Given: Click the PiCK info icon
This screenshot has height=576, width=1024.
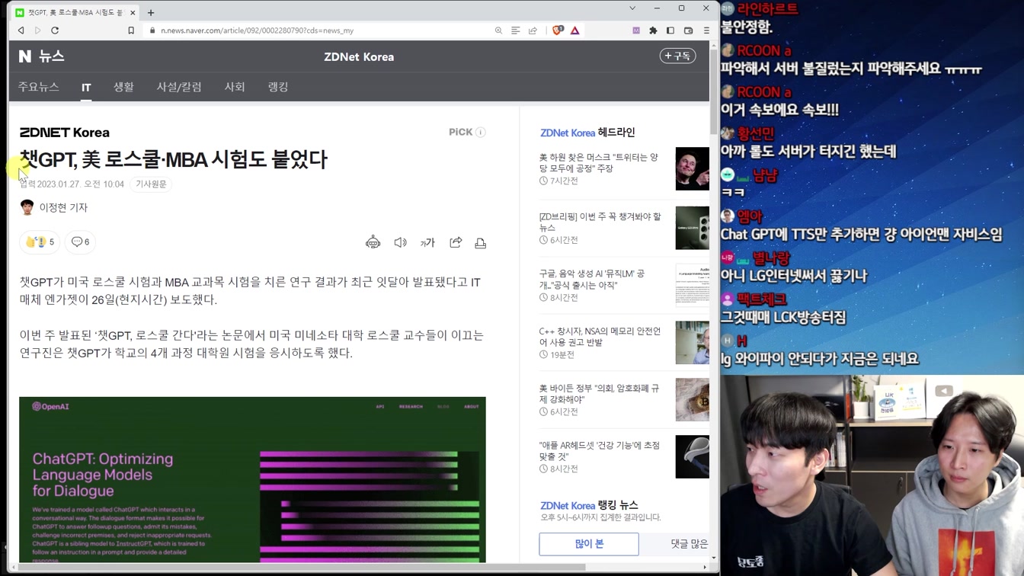Looking at the screenshot, I should (x=481, y=133).
